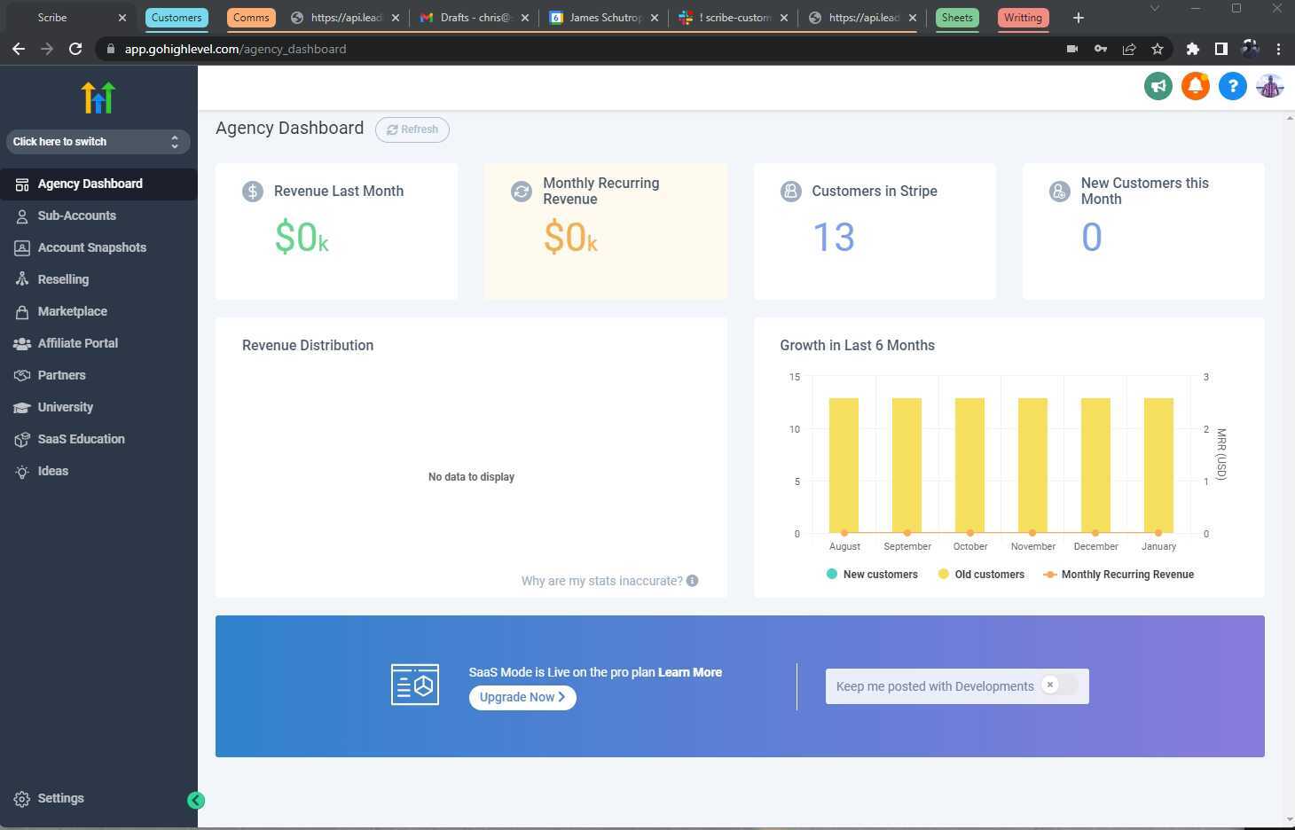
Task: Open the user profile avatar
Action: point(1269,86)
